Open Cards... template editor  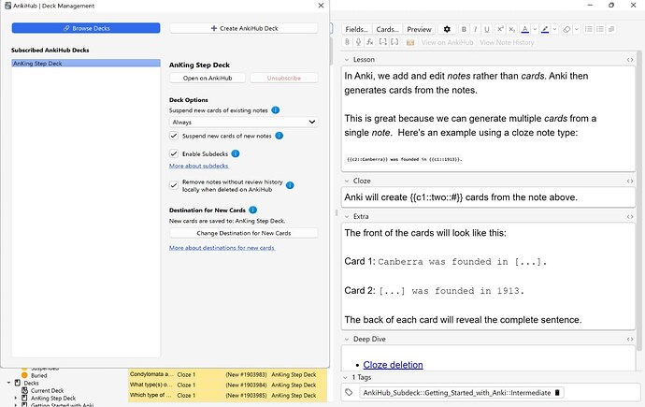(x=387, y=29)
